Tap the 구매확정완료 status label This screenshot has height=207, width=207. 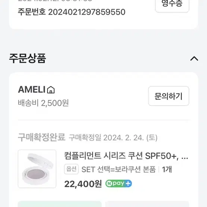tap(41, 138)
